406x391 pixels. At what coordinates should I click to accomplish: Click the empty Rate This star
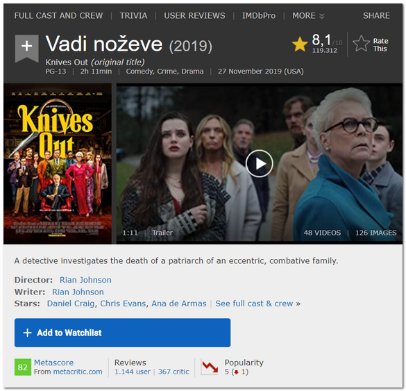click(x=361, y=44)
